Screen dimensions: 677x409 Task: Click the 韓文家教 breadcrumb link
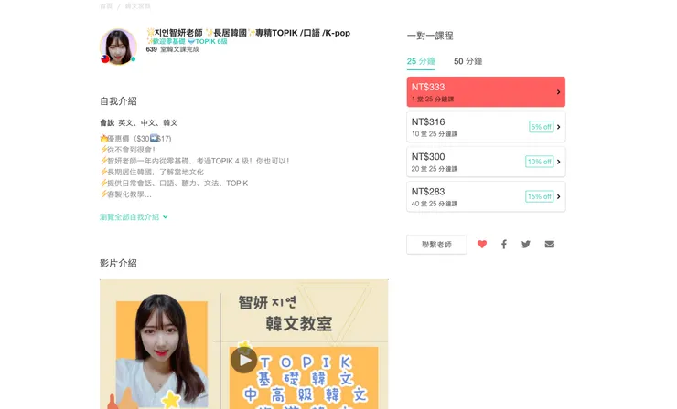[138, 6]
